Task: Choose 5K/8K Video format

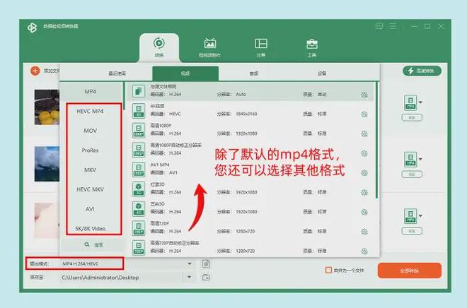Action: (x=91, y=229)
